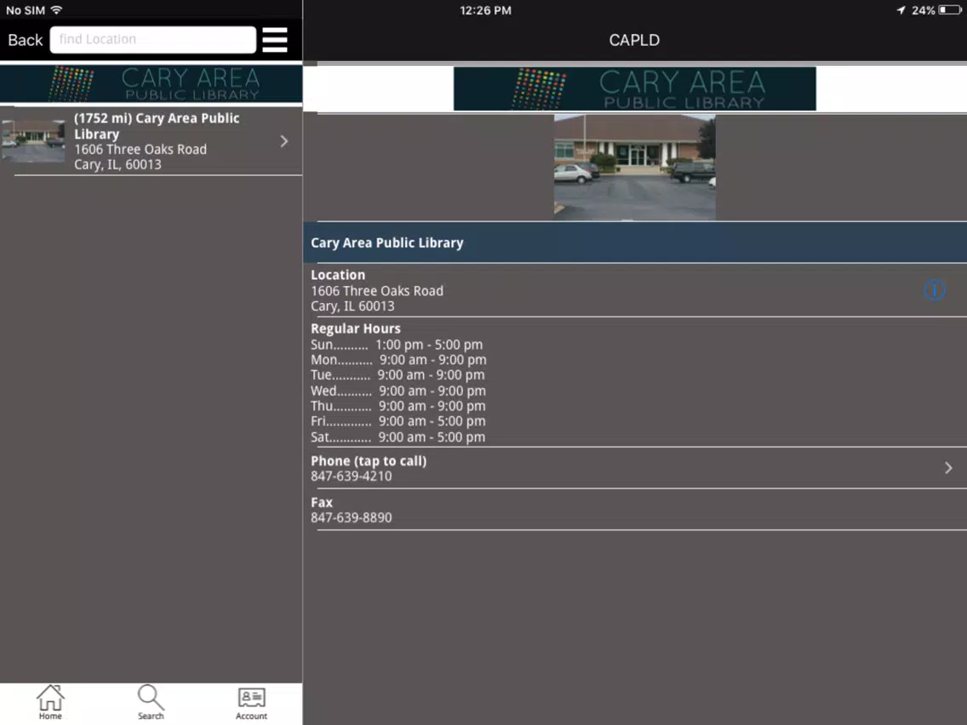Go to the Home tab
This screenshot has height=725, width=967.
tap(50, 702)
